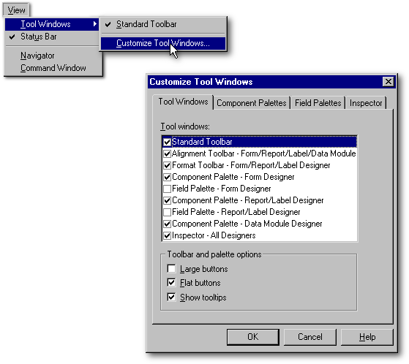Open the View menu
The image size is (409, 364).
[x=16, y=10]
